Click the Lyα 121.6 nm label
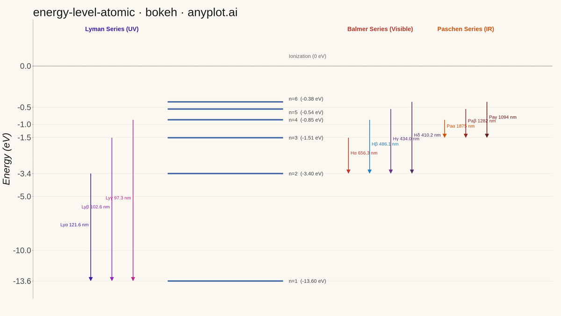 click(x=74, y=225)
